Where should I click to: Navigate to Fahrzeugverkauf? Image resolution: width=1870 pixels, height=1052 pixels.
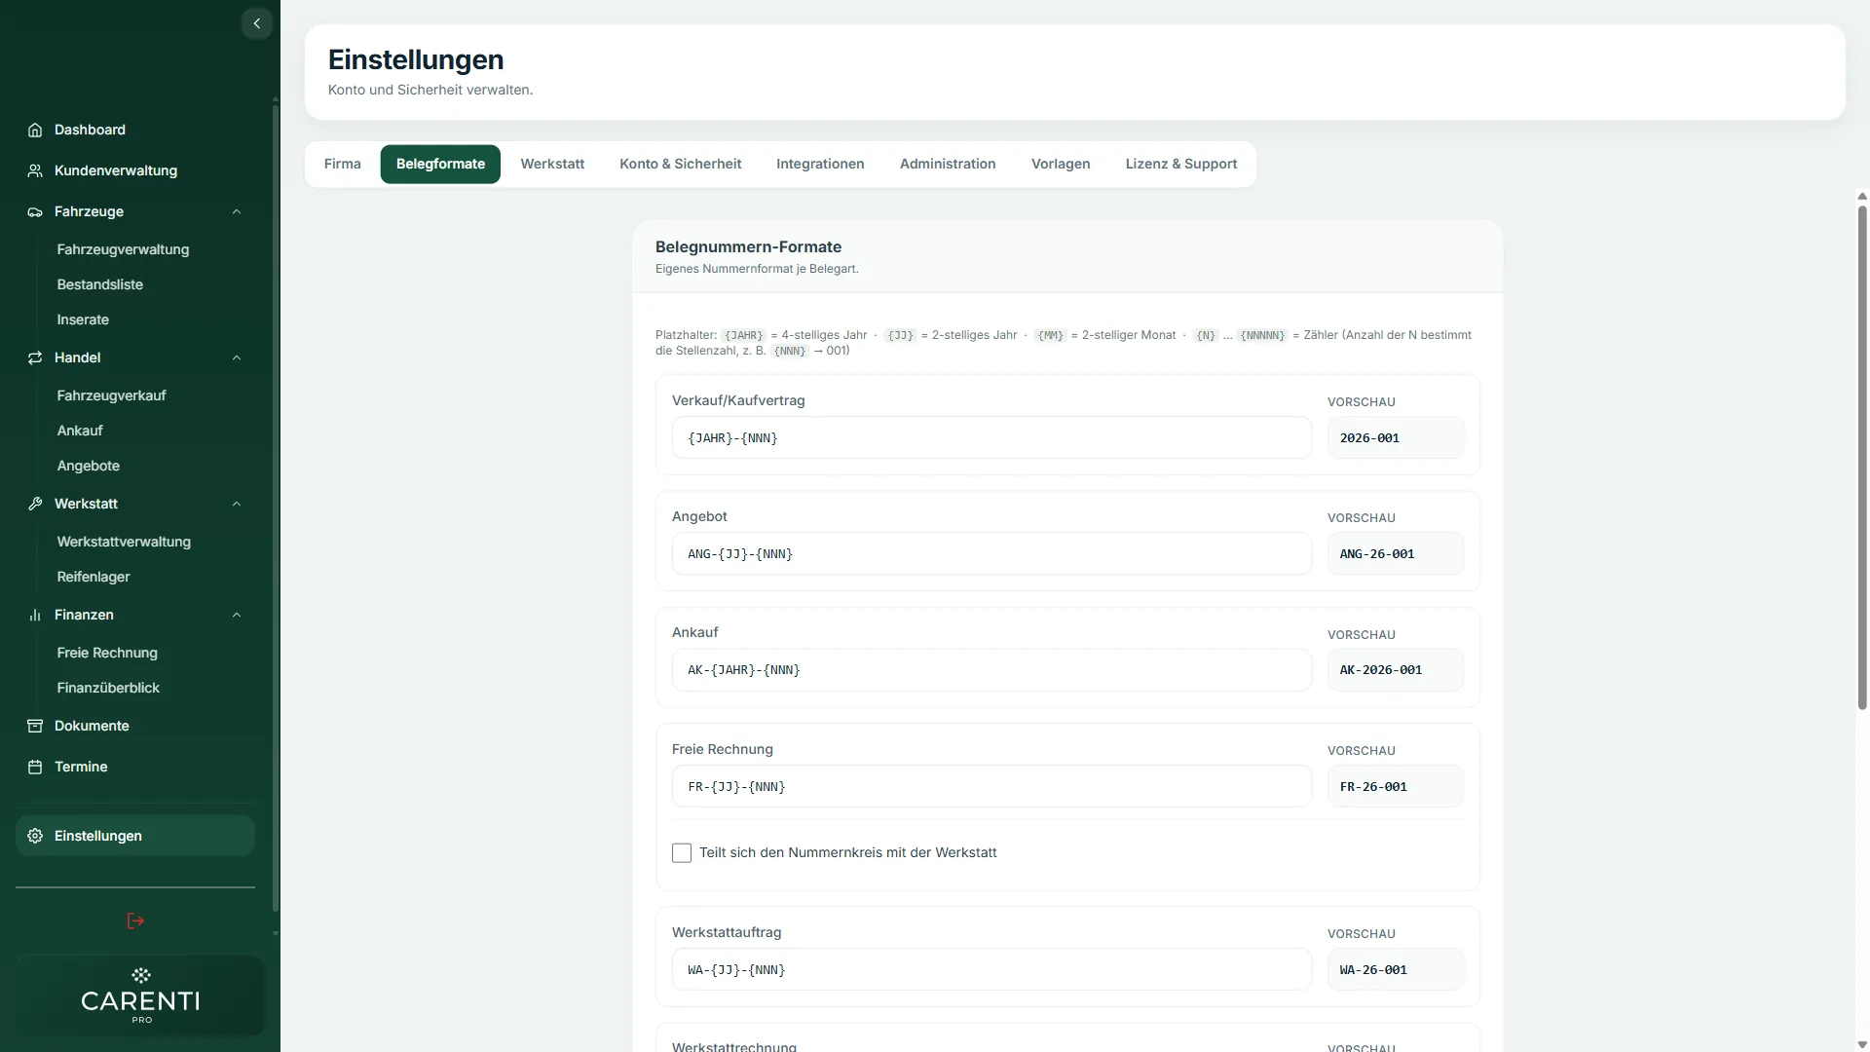(111, 395)
